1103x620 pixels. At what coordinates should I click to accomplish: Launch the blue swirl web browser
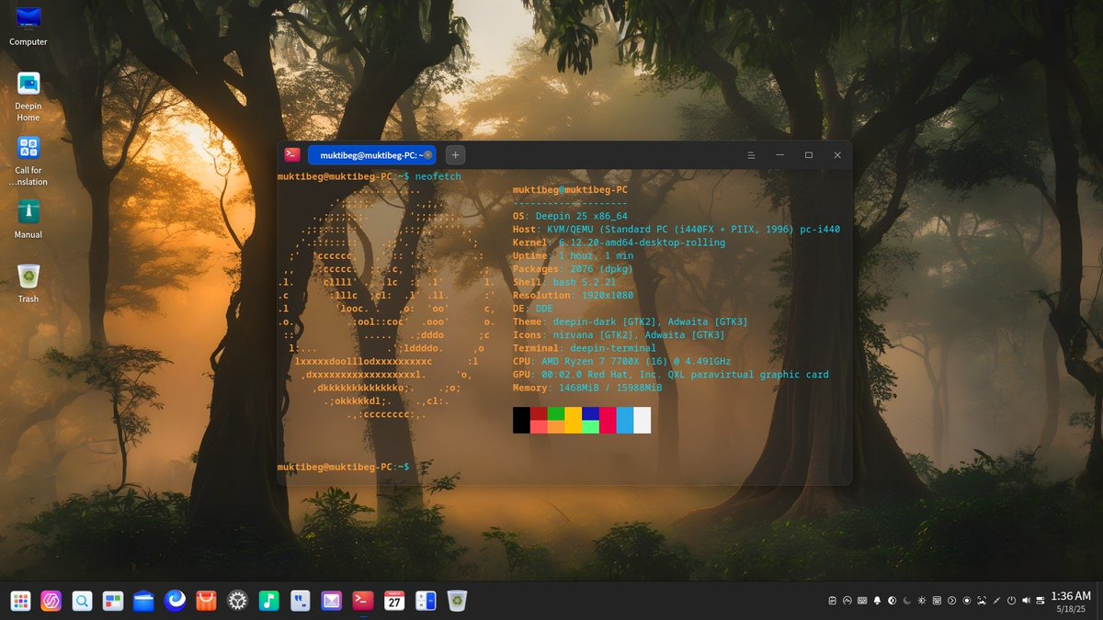point(176,601)
